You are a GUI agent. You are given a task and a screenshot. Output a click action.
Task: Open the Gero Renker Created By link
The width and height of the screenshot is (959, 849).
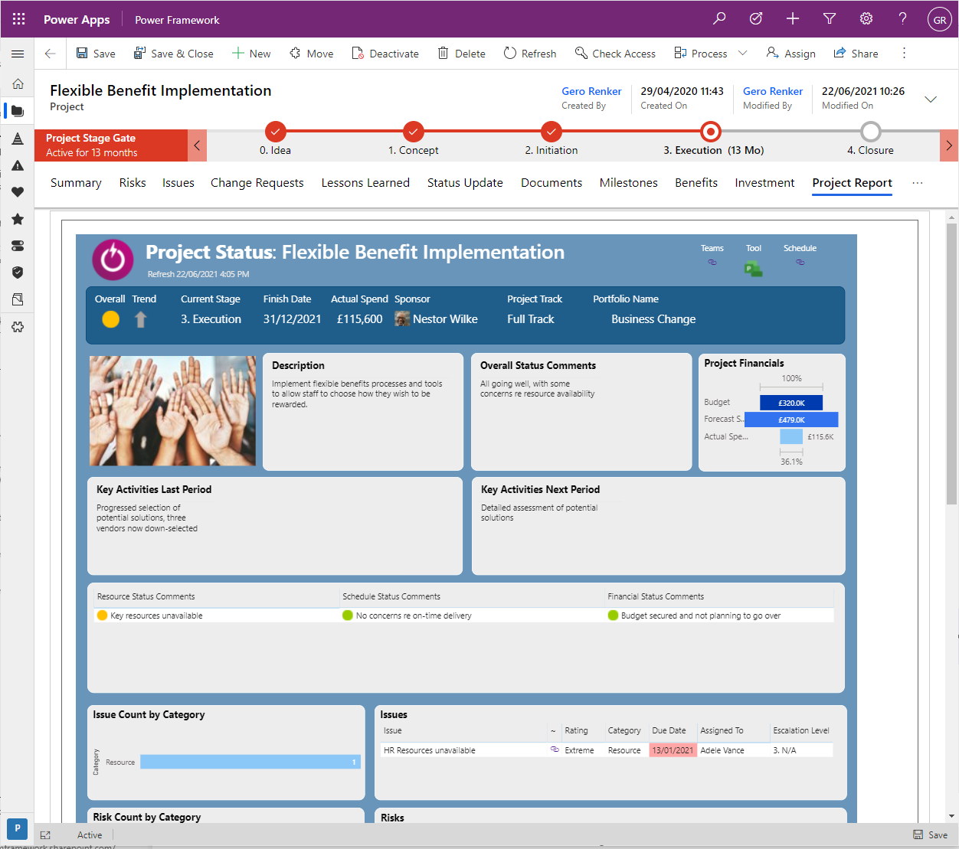click(591, 91)
